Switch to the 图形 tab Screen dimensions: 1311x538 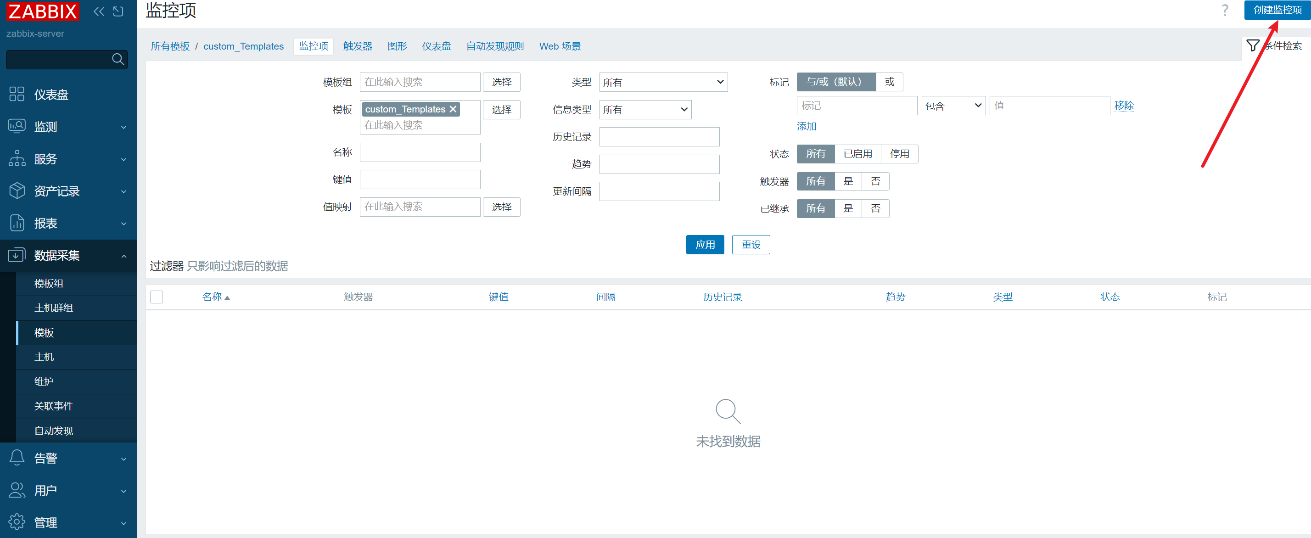(x=397, y=46)
